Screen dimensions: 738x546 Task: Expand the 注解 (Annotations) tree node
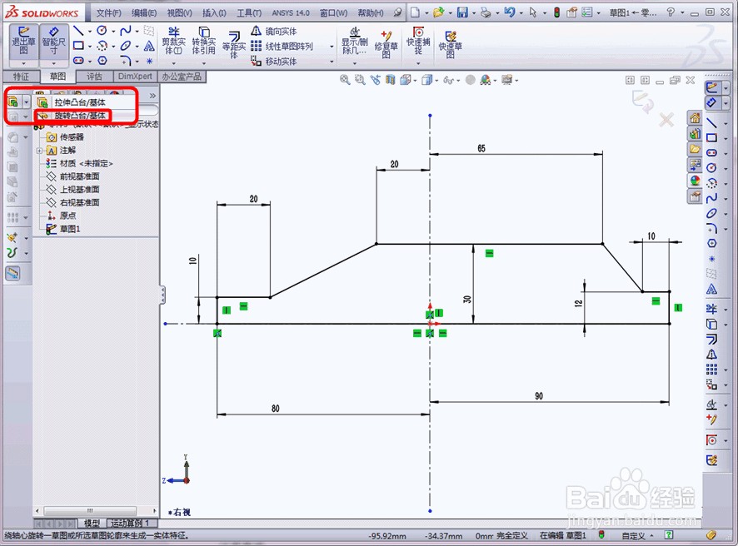tap(39, 151)
